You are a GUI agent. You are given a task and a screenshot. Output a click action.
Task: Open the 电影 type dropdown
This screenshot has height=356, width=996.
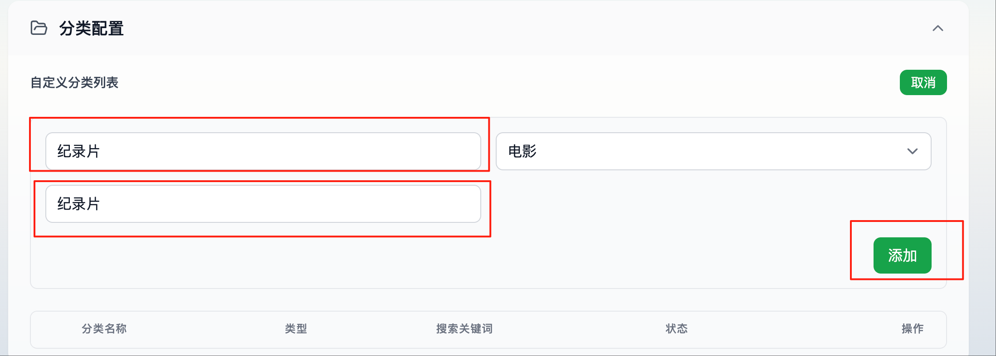(713, 151)
